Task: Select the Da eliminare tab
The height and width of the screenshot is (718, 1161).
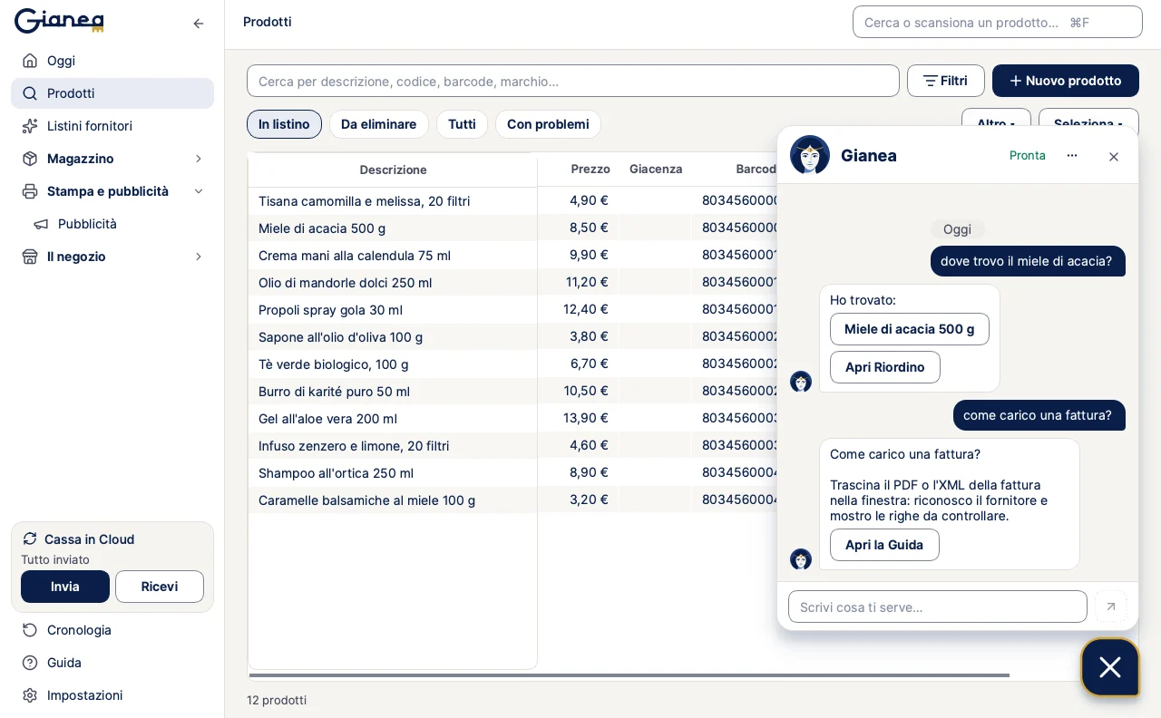Action: (379, 124)
